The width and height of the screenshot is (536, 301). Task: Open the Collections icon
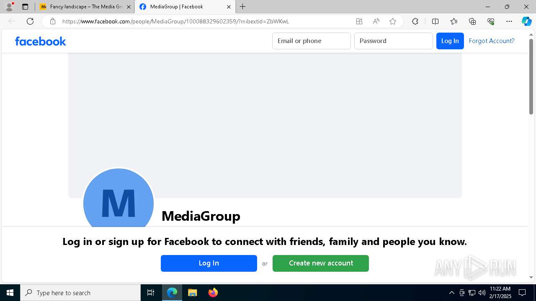click(472, 21)
